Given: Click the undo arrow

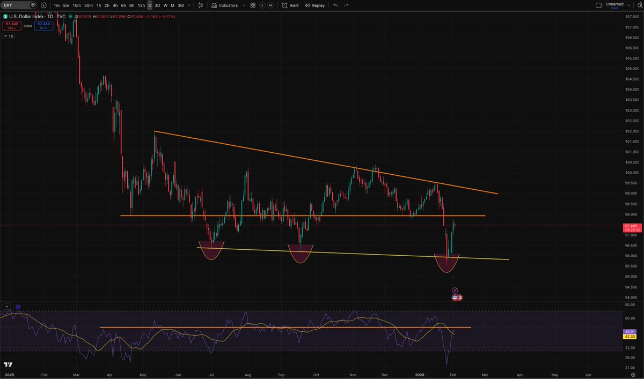Looking at the screenshot, I should pos(335,5).
